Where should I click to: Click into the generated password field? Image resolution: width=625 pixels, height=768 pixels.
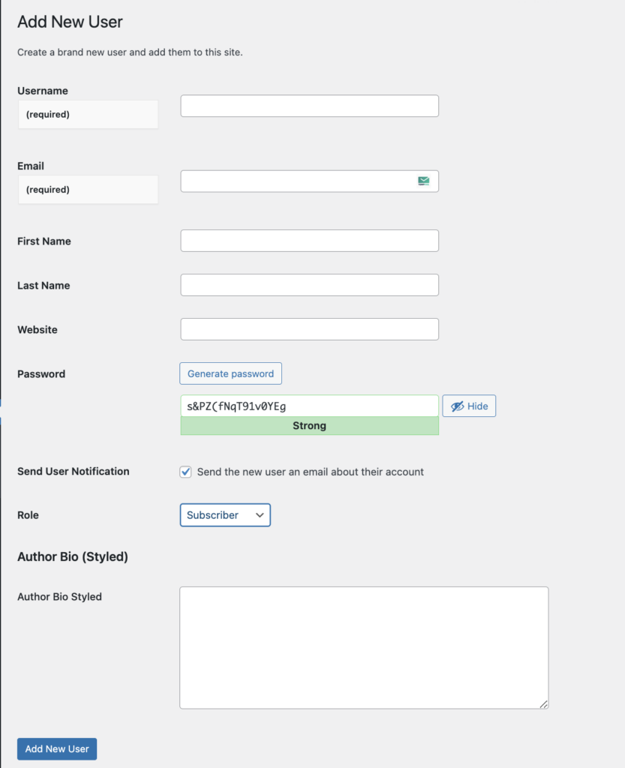pos(310,406)
